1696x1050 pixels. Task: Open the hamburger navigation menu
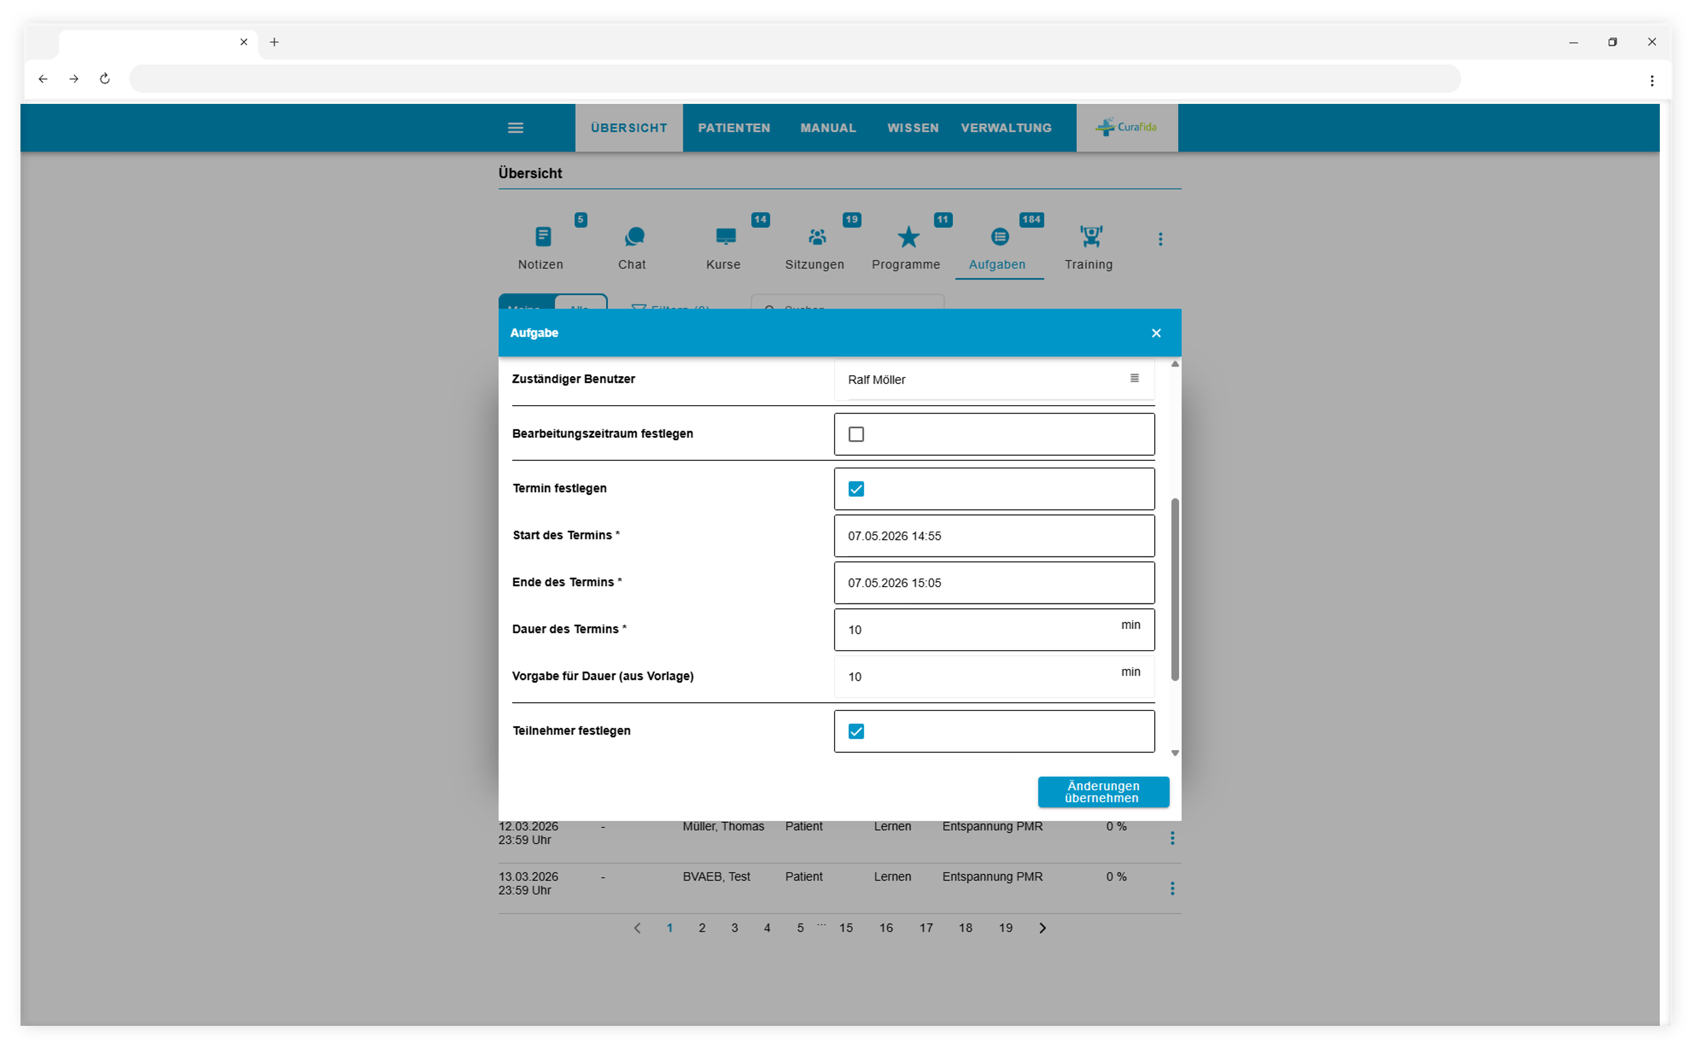point(515,128)
